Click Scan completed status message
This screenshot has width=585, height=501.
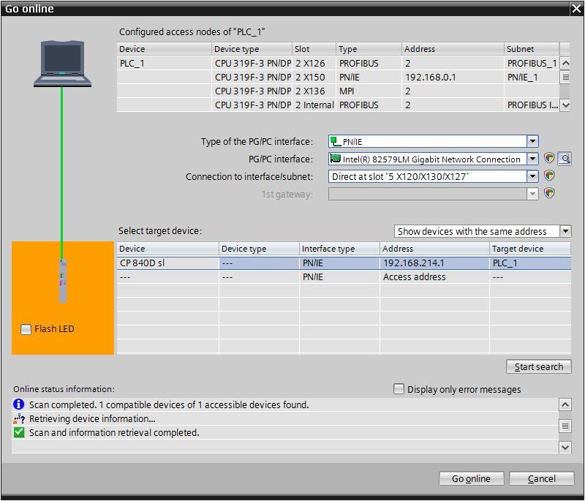point(169,404)
